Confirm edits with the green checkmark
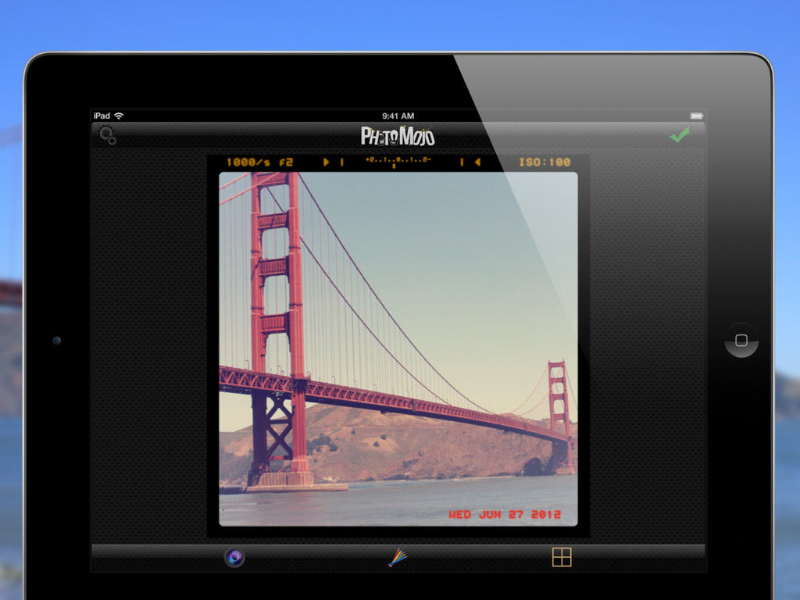This screenshot has width=800, height=600. tap(679, 135)
